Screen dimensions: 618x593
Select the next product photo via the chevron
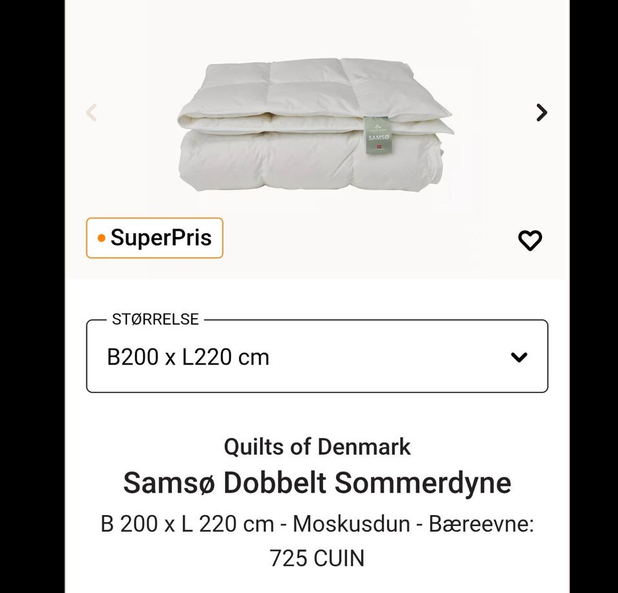pos(541,112)
